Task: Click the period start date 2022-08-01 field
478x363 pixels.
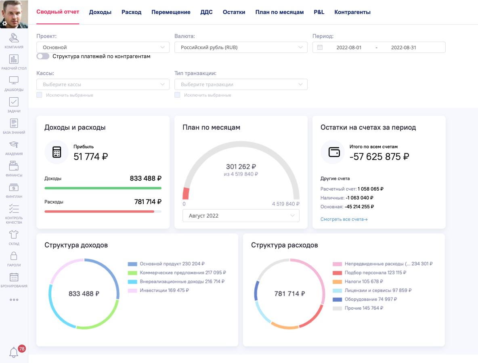Action: point(349,48)
